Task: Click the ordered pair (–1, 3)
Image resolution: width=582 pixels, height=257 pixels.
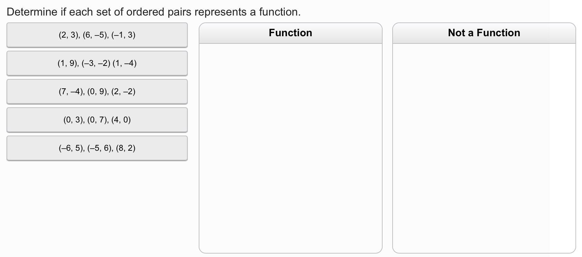Action: point(123,35)
